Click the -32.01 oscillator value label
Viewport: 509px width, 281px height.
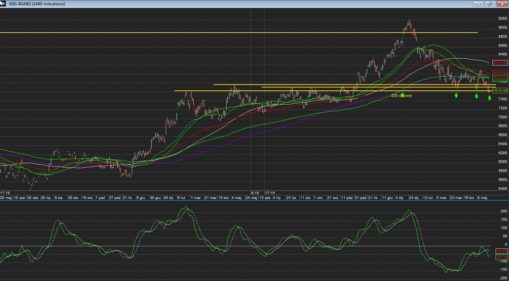click(x=502, y=251)
